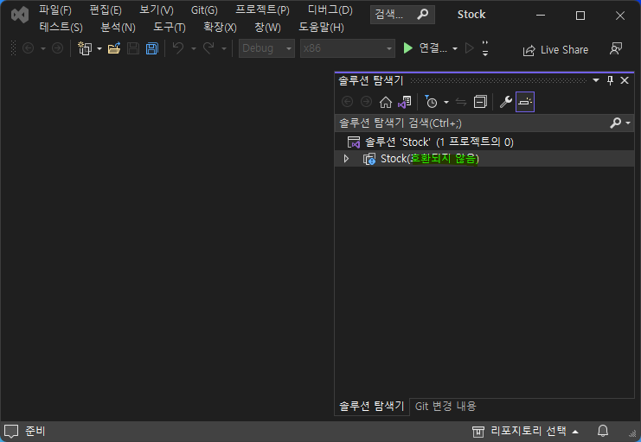Open the 창(W) menu
Viewport: 641px width, 442px height.
pyautogui.click(x=267, y=28)
